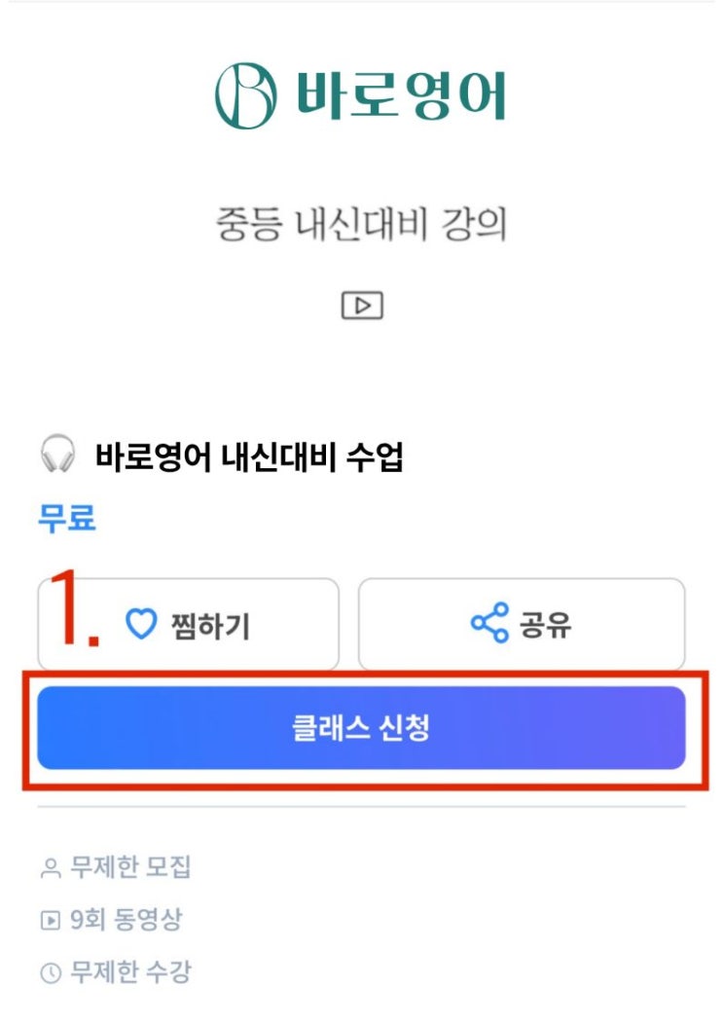Click the clock icon beside 무제한 수강
The height and width of the screenshot is (1023, 723).
(50, 971)
